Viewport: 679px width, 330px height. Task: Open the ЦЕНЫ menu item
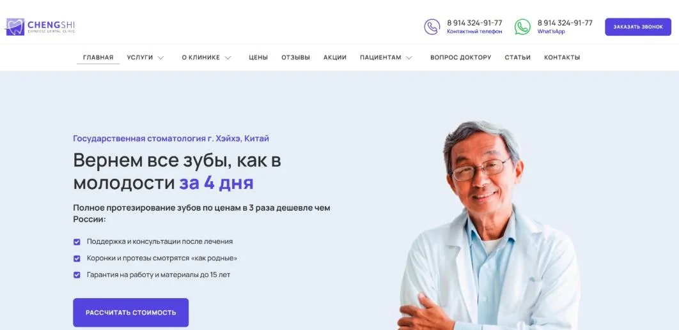pyautogui.click(x=258, y=57)
